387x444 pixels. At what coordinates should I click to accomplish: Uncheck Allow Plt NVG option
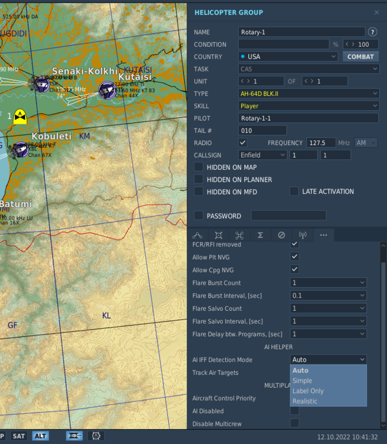295,257
